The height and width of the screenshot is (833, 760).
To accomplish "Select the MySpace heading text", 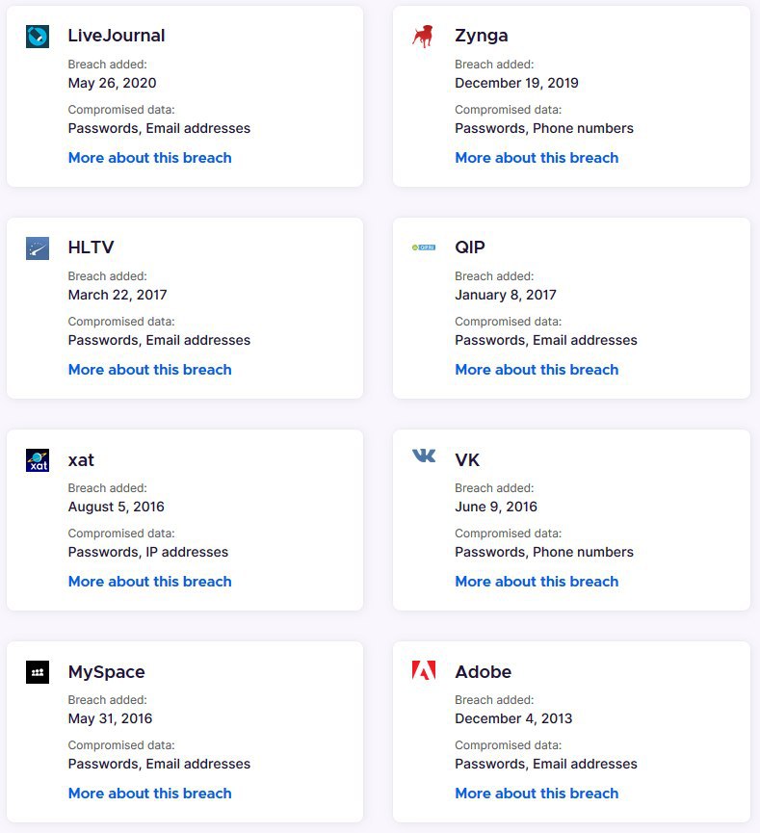I will pos(106,672).
